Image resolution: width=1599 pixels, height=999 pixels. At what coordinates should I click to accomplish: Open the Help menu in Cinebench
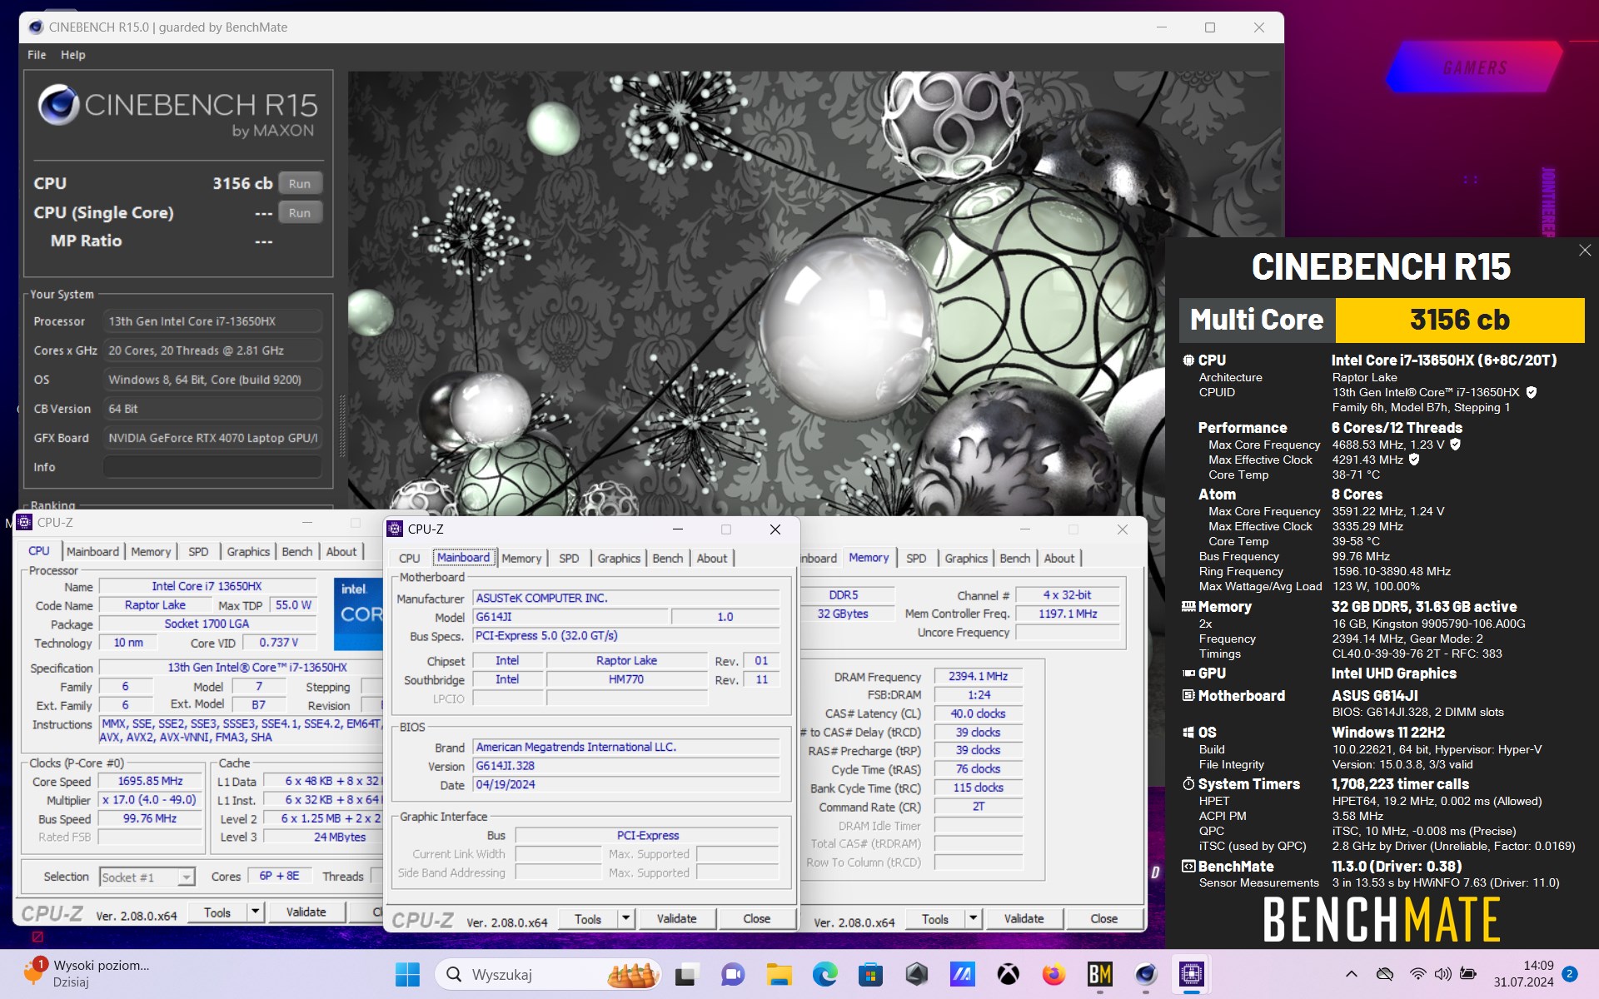click(73, 55)
